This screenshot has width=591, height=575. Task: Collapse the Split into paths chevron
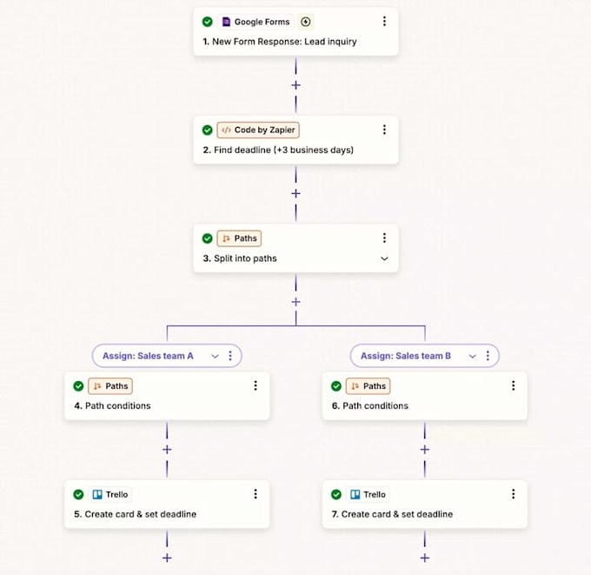[384, 258]
